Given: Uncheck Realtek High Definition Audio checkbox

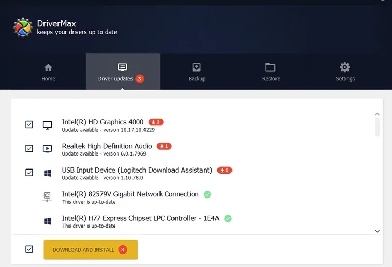Looking at the screenshot, I should pos(29,148).
